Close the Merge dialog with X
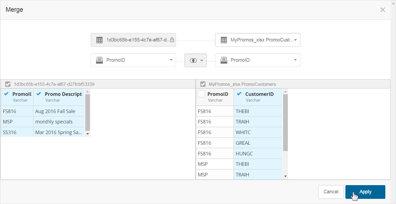This screenshot has height=204, width=396. (x=383, y=10)
